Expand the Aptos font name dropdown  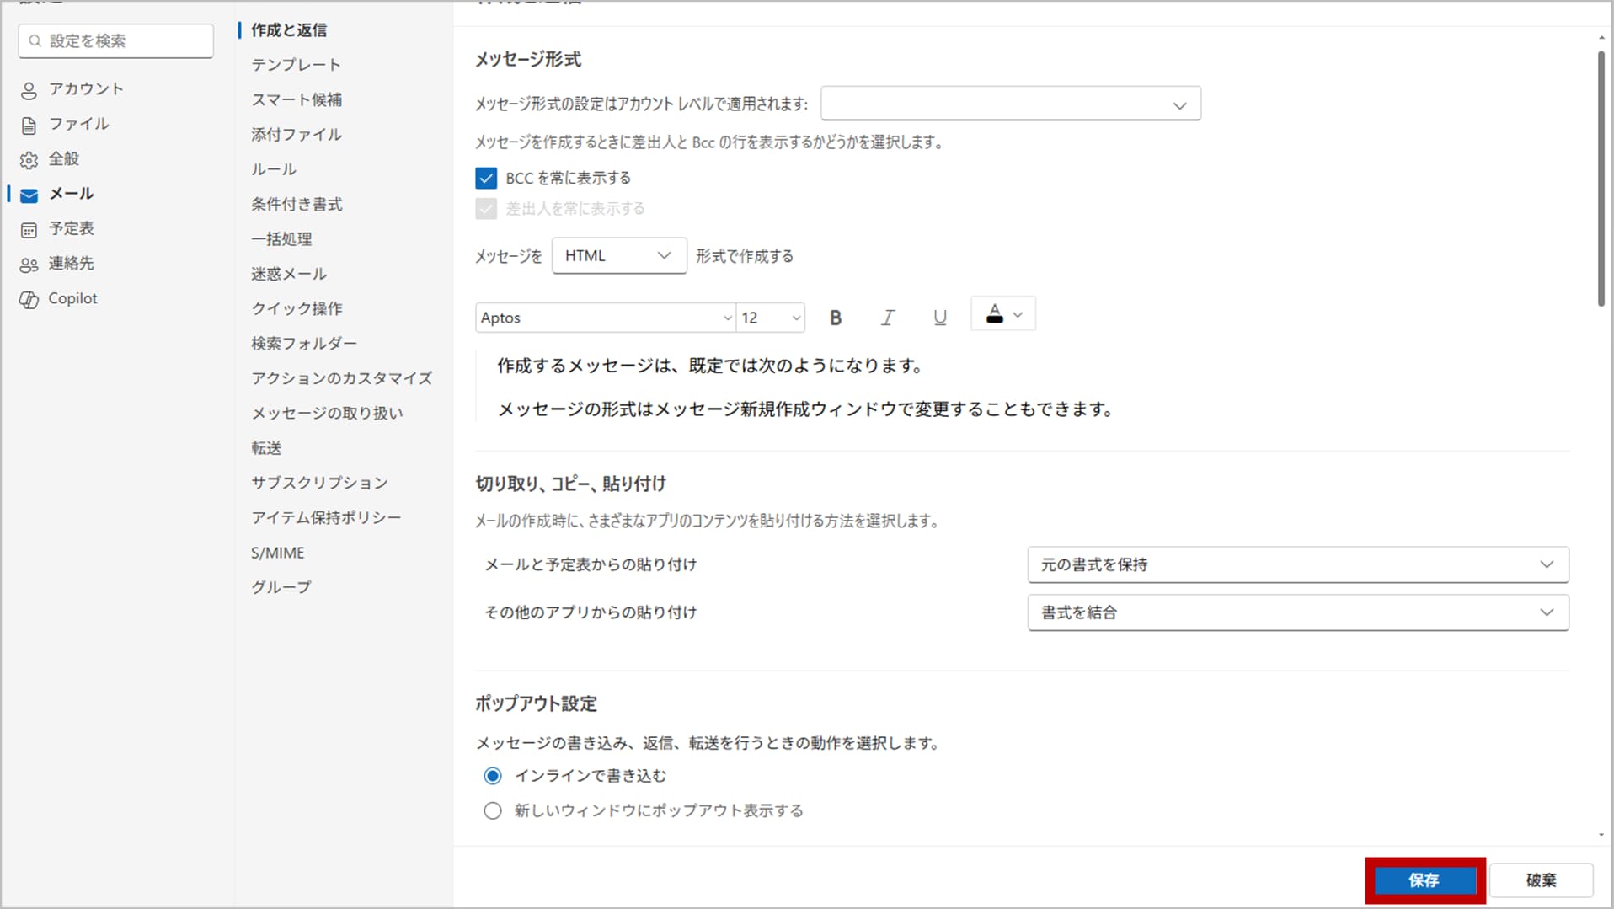coord(605,318)
